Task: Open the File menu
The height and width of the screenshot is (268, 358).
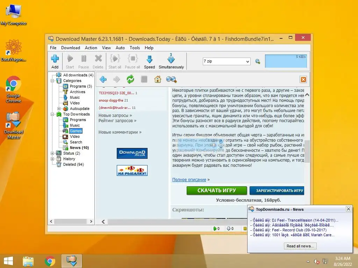Action: (x=53, y=47)
